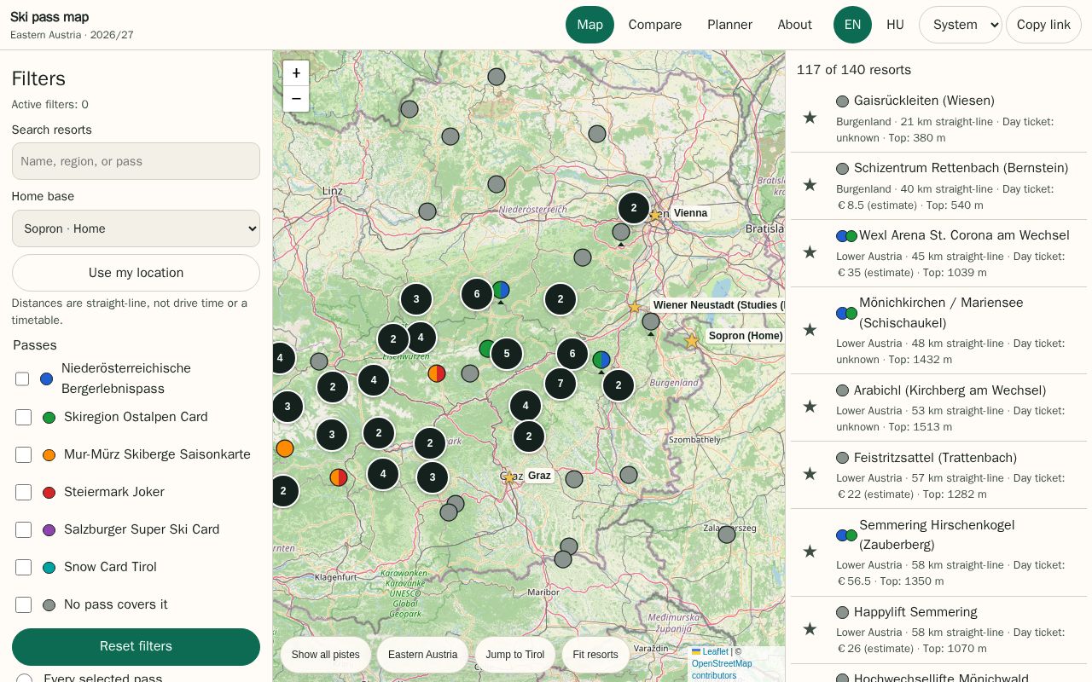Open the cluster marker showing 5 resorts
Screen dimensions: 1092x682
[x=507, y=354]
